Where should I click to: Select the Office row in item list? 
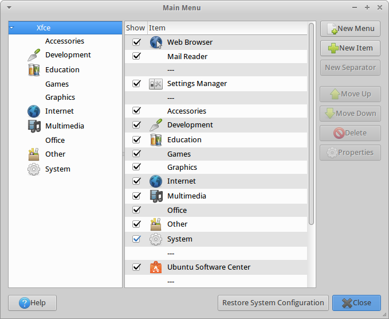pyautogui.click(x=177, y=211)
